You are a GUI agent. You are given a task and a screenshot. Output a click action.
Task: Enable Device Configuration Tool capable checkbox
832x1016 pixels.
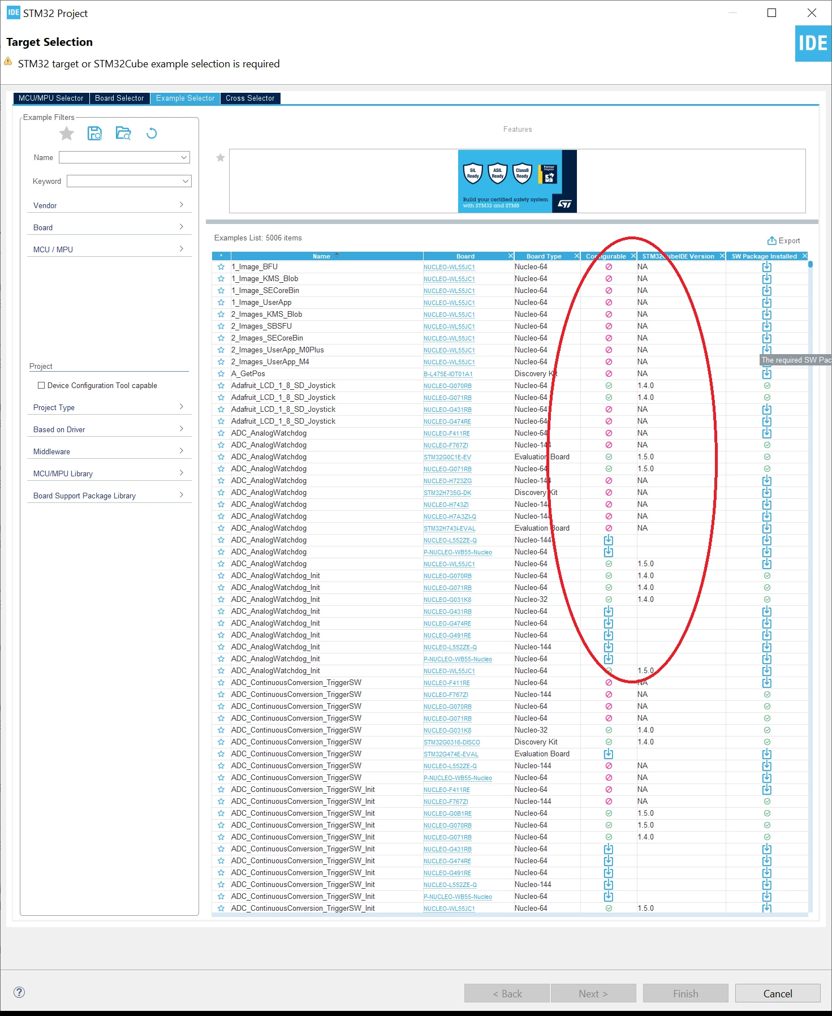click(x=41, y=386)
